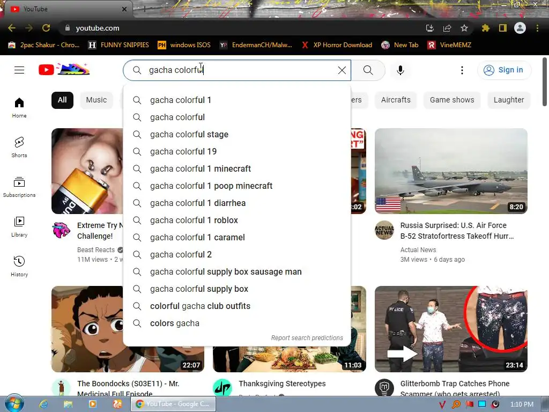This screenshot has width=549, height=412.
Task: Select the Game shows filter chip
Action: coord(452,100)
